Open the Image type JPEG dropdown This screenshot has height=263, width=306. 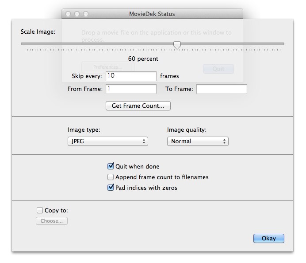(x=108, y=141)
